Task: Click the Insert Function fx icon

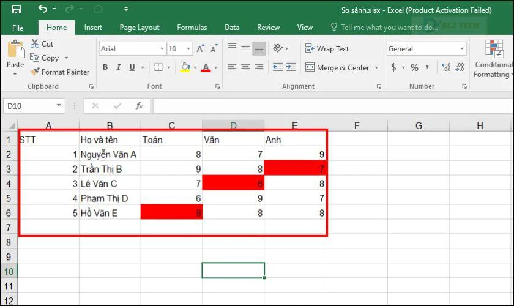Action: click(x=140, y=106)
